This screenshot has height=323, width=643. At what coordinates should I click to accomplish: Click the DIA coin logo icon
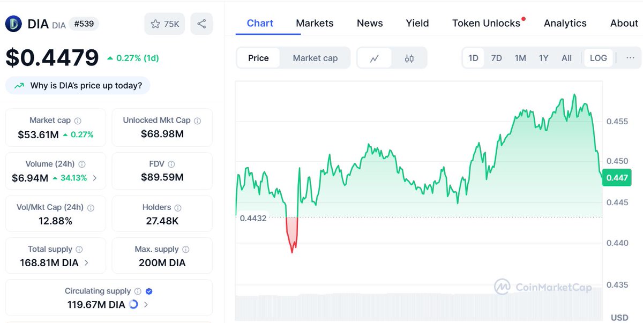[x=13, y=24]
